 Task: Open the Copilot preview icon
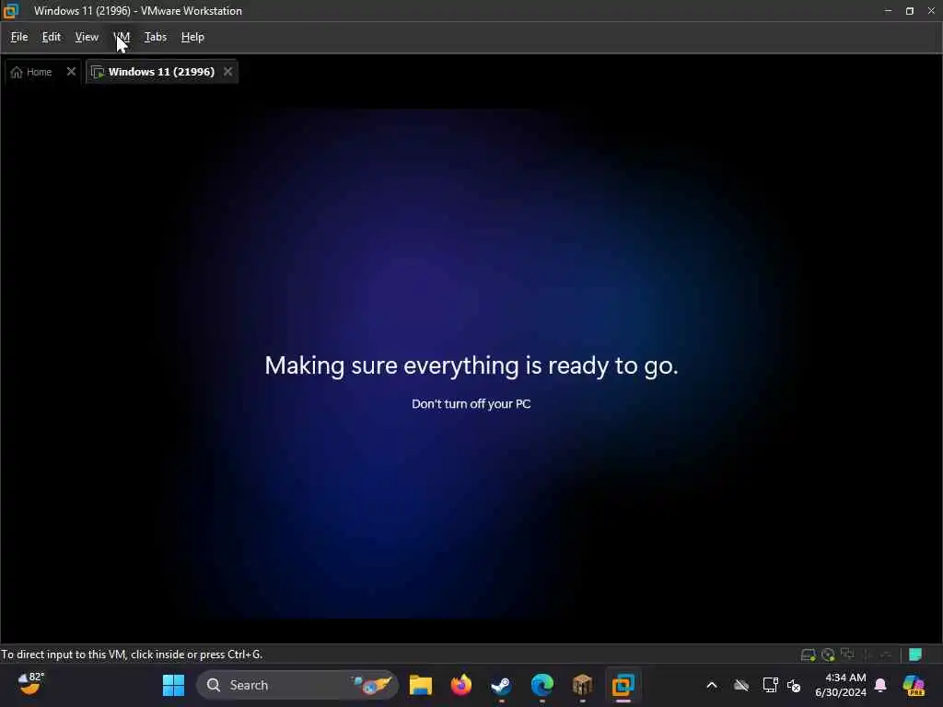914,685
